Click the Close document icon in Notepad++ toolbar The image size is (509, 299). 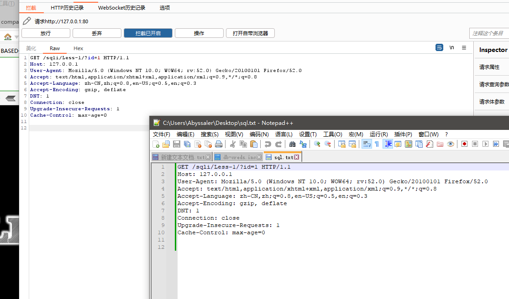tap(198, 144)
